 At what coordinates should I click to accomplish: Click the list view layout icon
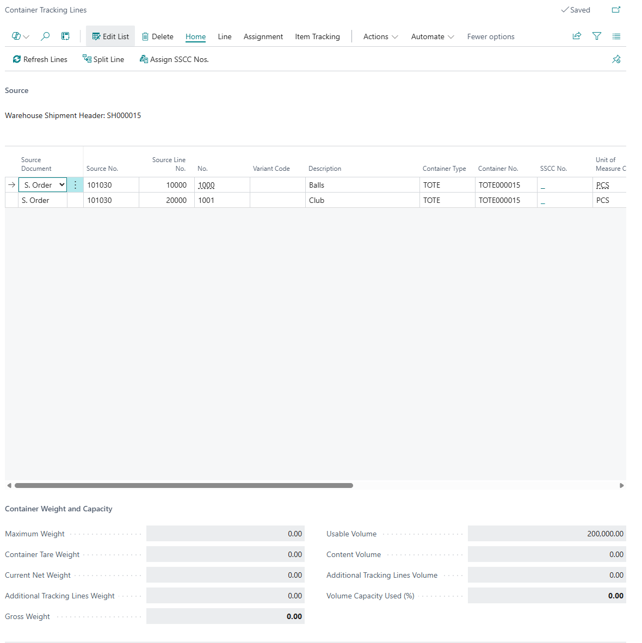click(x=616, y=36)
